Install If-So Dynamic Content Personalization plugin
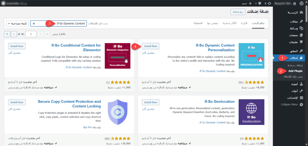Viewport: 308px width, 146px height. (150, 46)
